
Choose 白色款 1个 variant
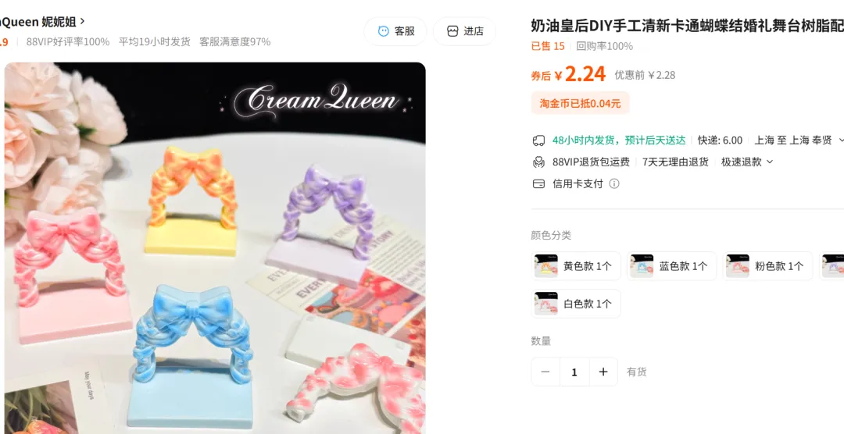pos(576,304)
